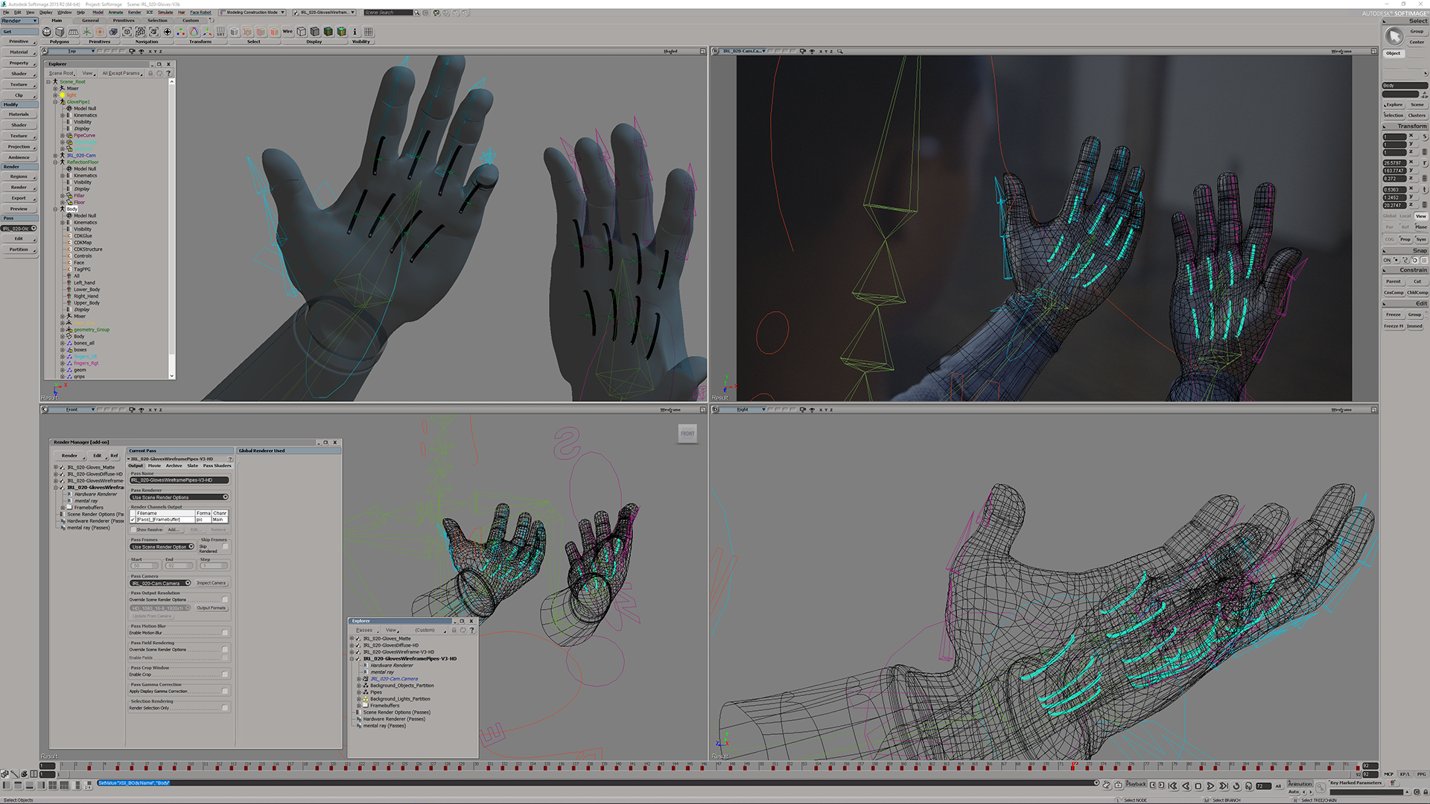The width and height of the screenshot is (1430, 804).
Task: Click the key icon beside Animation
Action: point(1320,787)
